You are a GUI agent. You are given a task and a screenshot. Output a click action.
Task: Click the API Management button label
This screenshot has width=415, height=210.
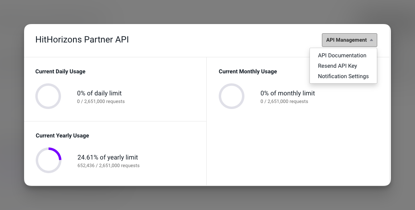pyautogui.click(x=346, y=40)
